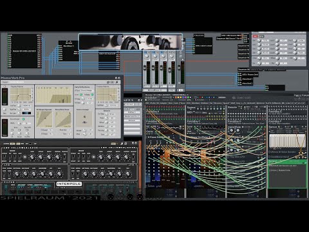Click Dec Time knob in MasterVerb Reverb section
The height and width of the screenshot is (232, 309).
pos(106,114)
